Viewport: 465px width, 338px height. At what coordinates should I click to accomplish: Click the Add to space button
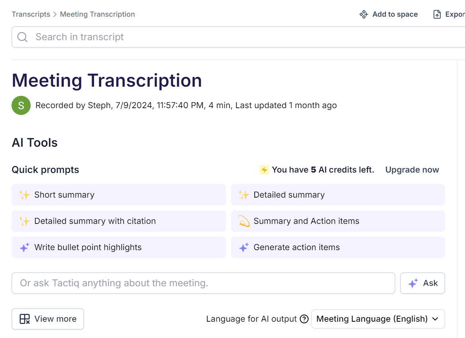(389, 14)
